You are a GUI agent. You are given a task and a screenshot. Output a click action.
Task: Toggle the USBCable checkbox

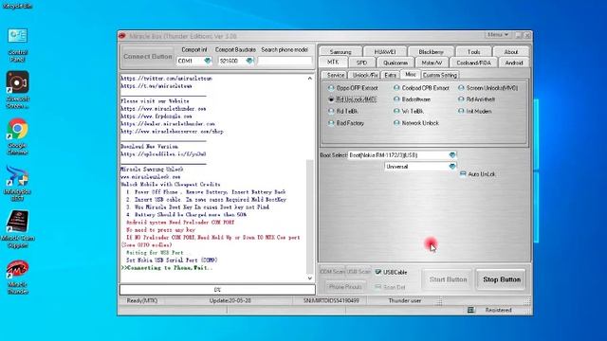pos(391,272)
